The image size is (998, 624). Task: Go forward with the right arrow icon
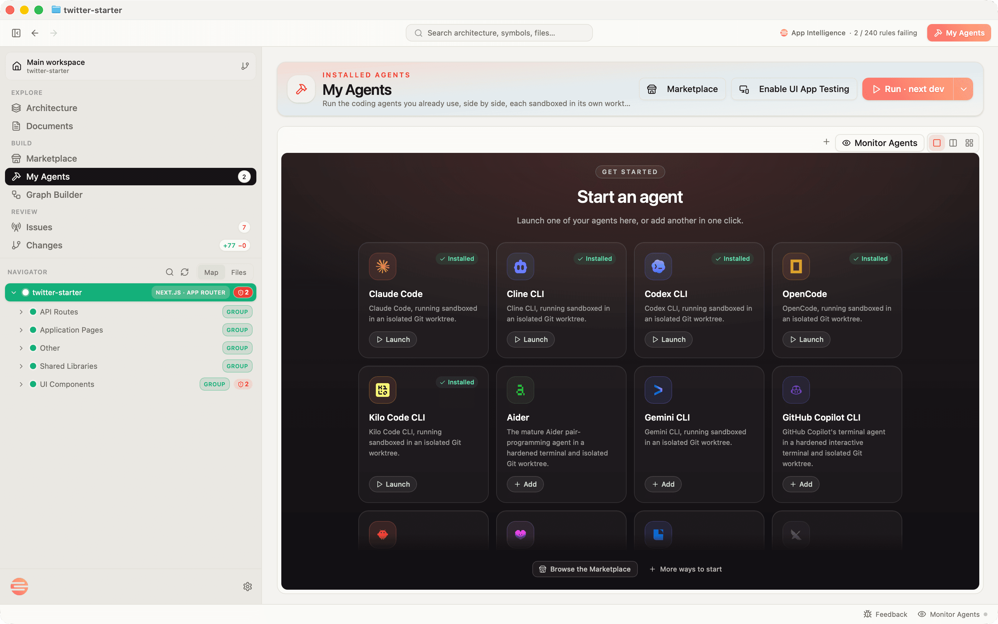[54, 33]
